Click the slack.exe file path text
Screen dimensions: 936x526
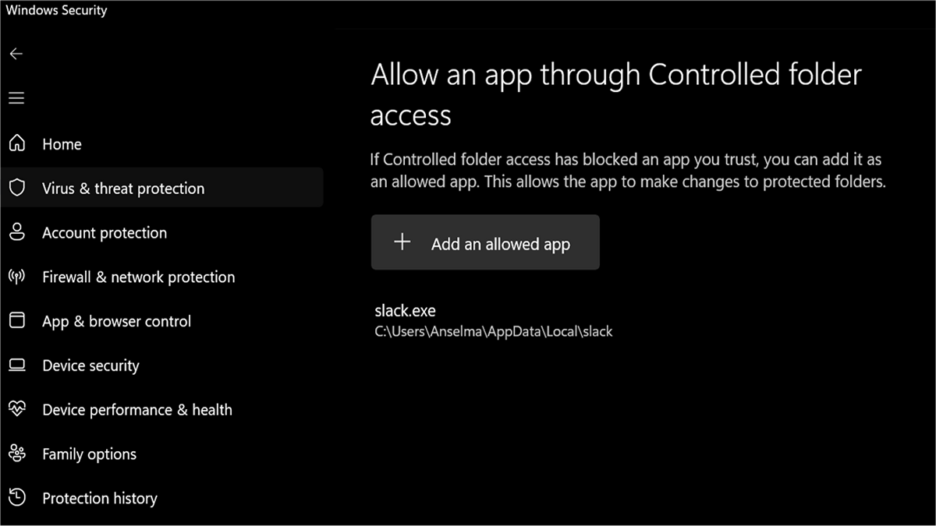click(x=494, y=332)
